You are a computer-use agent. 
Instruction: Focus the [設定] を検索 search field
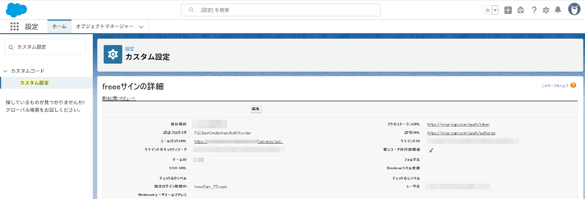281,10
